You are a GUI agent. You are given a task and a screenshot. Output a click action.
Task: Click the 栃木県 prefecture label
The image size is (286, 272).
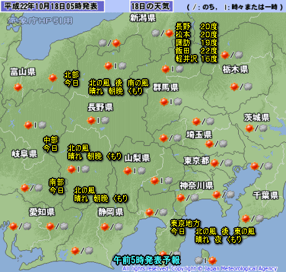click(236, 70)
